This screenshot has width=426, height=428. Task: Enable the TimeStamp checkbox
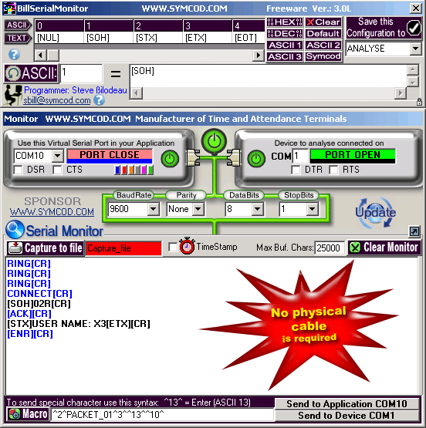(x=173, y=248)
